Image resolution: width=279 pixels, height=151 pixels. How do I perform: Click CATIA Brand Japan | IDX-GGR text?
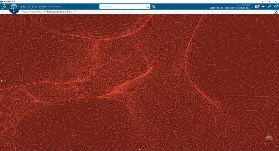coord(230,8)
